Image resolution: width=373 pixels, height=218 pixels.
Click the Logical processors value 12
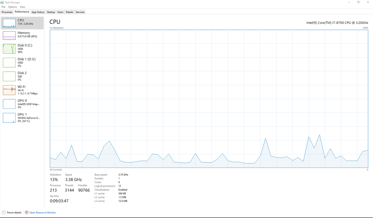click(x=120, y=186)
